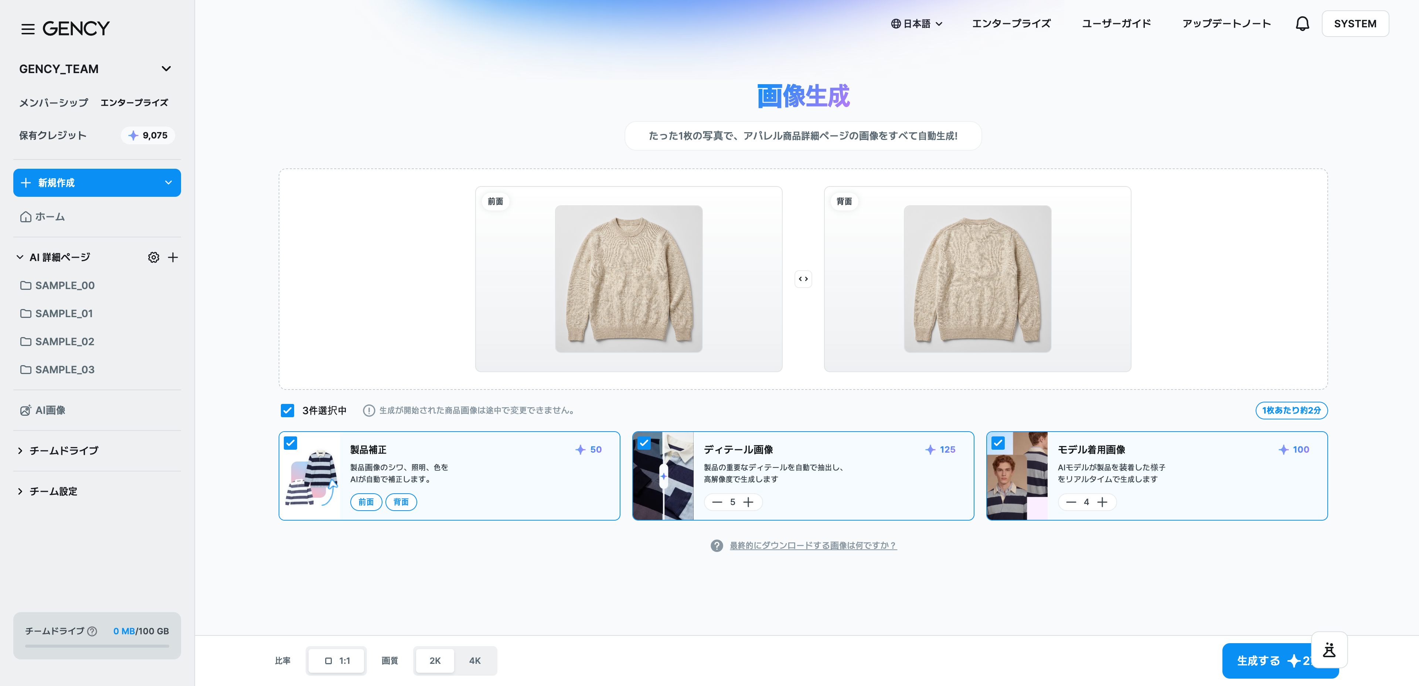Select 2K image quality

(x=435, y=661)
